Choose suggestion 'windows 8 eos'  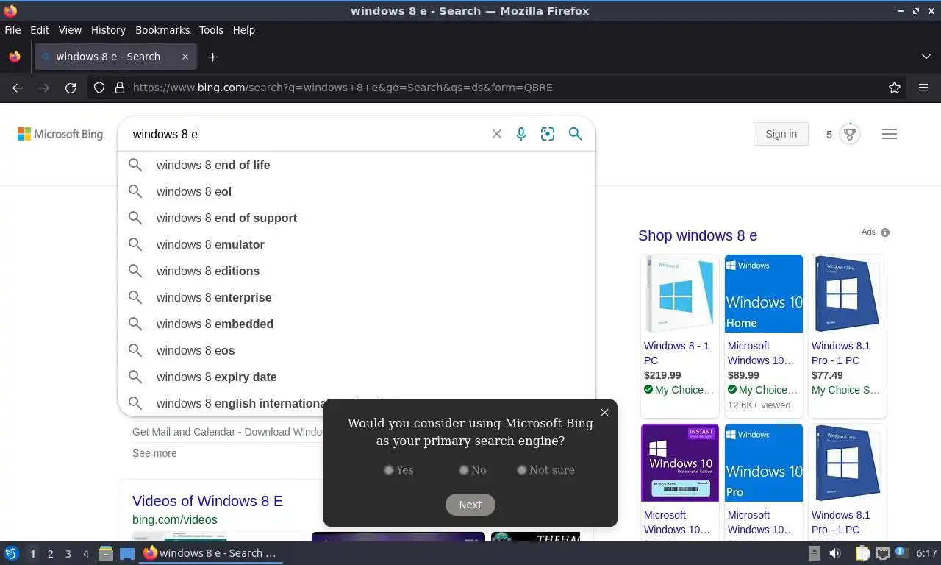(357, 350)
